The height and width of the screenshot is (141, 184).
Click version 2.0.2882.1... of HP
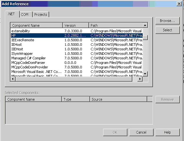pos(75,35)
